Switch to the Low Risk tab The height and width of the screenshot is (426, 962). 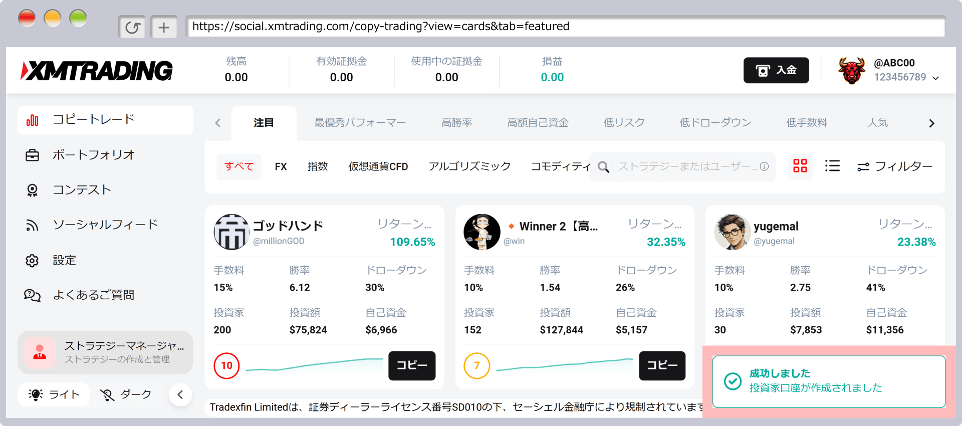(624, 123)
